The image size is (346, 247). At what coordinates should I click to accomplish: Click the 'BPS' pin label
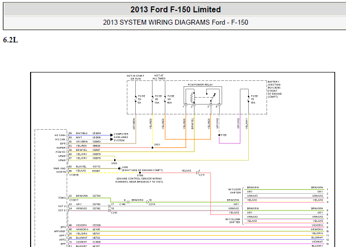click(63, 227)
